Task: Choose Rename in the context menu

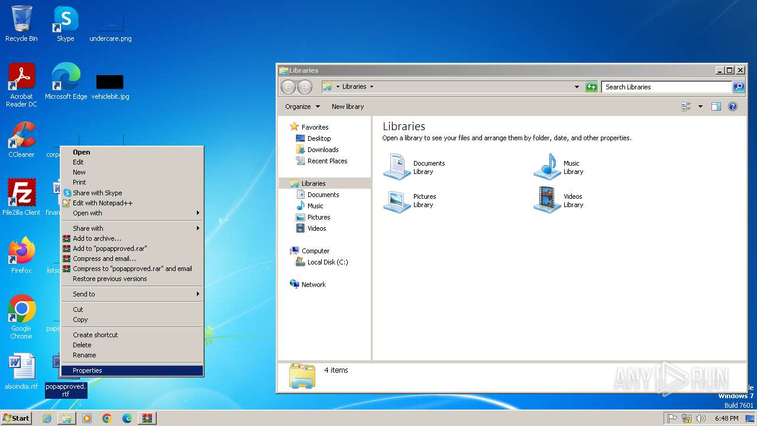Action: point(132,355)
